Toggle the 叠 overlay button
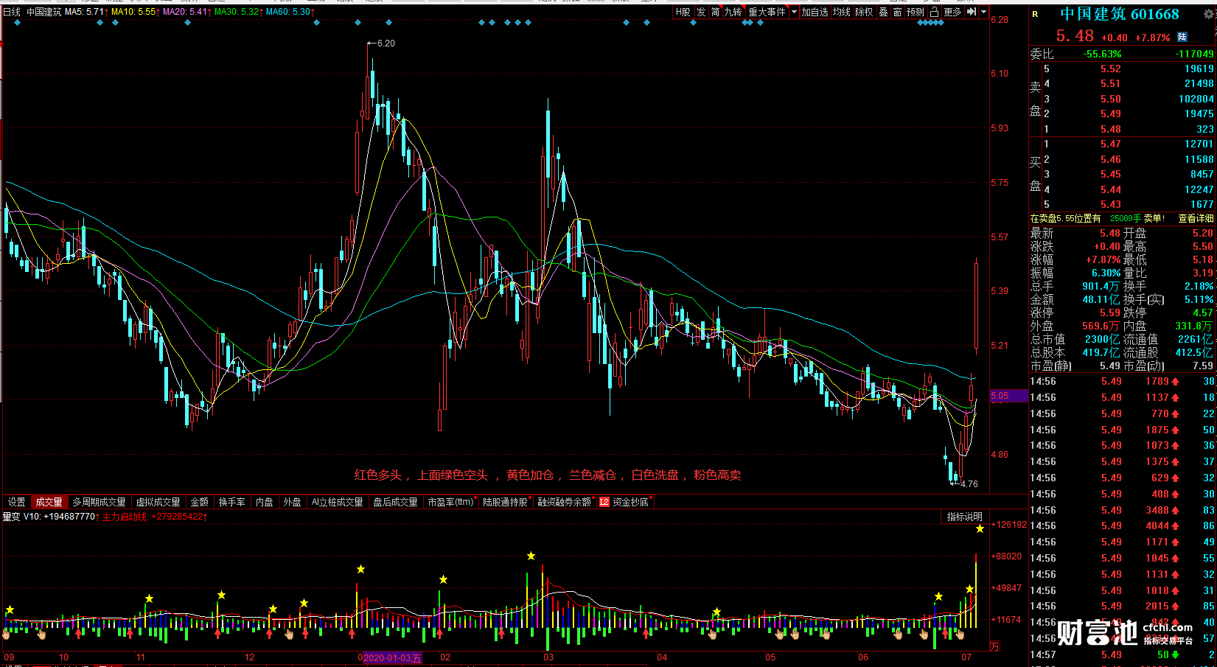The image size is (1217, 667). click(883, 12)
